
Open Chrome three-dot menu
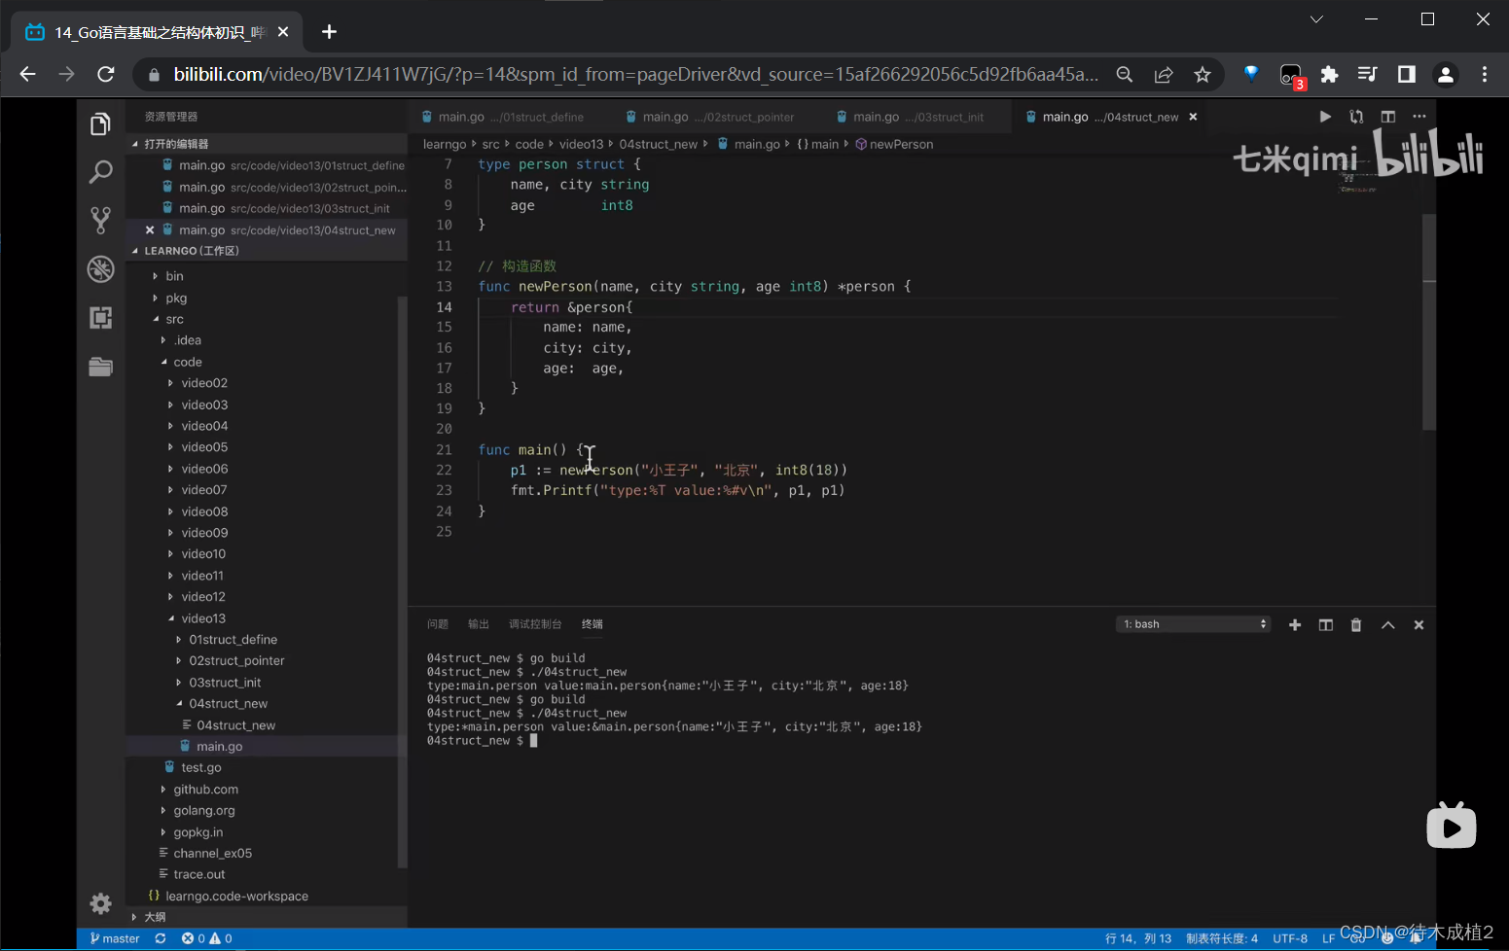coord(1485,75)
